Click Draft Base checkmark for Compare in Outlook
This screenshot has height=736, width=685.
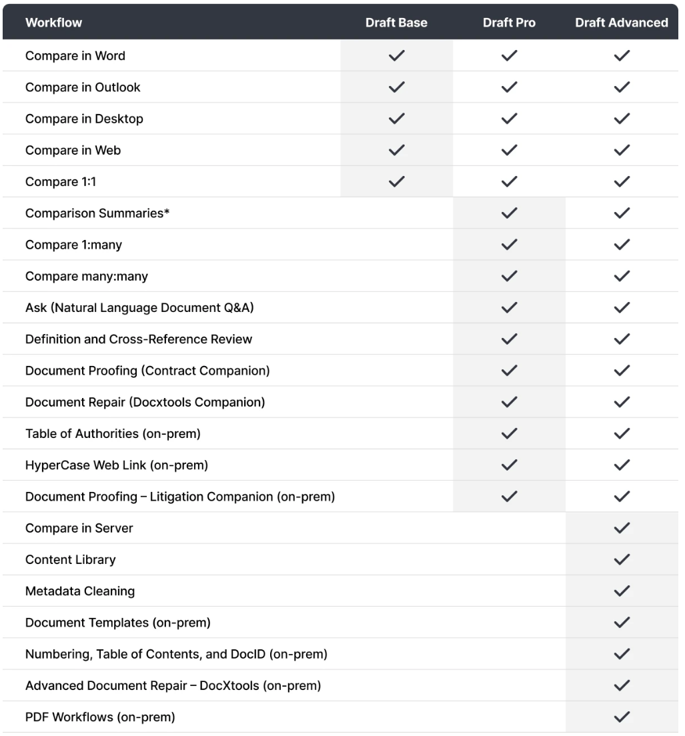click(396, 87)
